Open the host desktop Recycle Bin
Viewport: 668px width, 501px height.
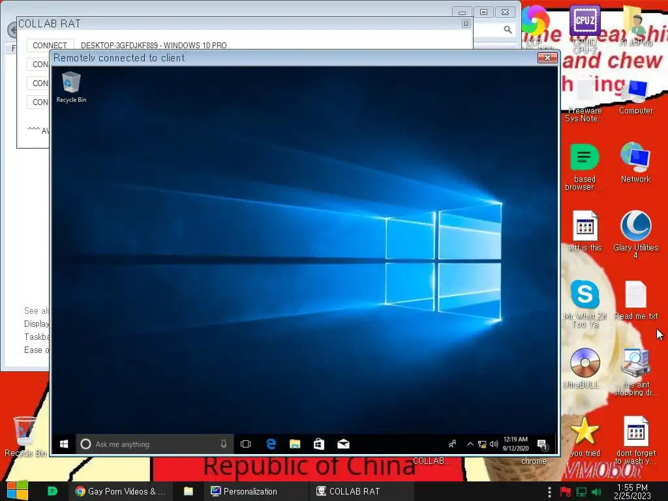25,437
